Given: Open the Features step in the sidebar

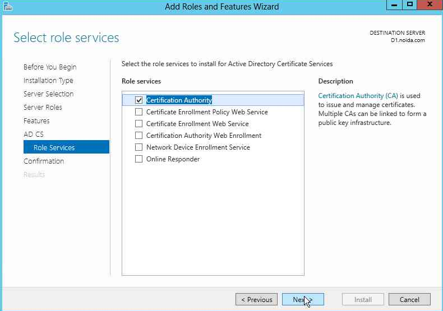Looking at the screenshot, I should 36,121.
